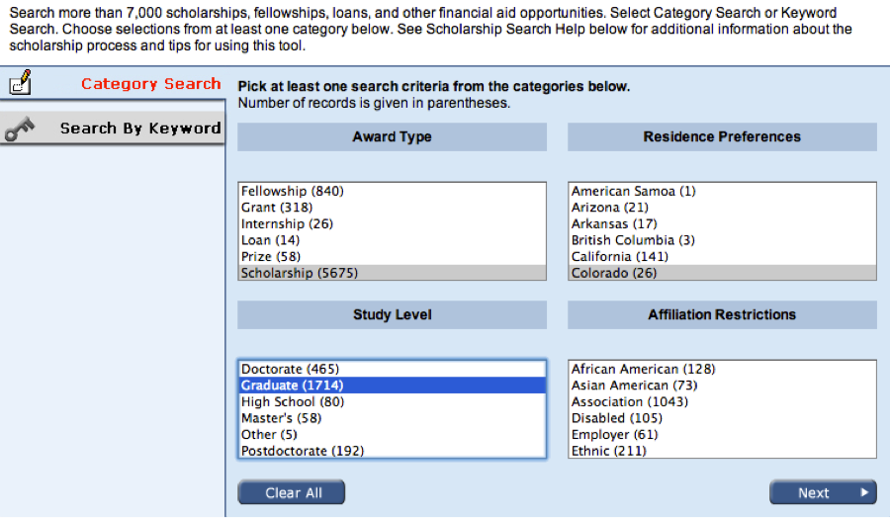Click the arrow icon on Next button

click(864, 492)
